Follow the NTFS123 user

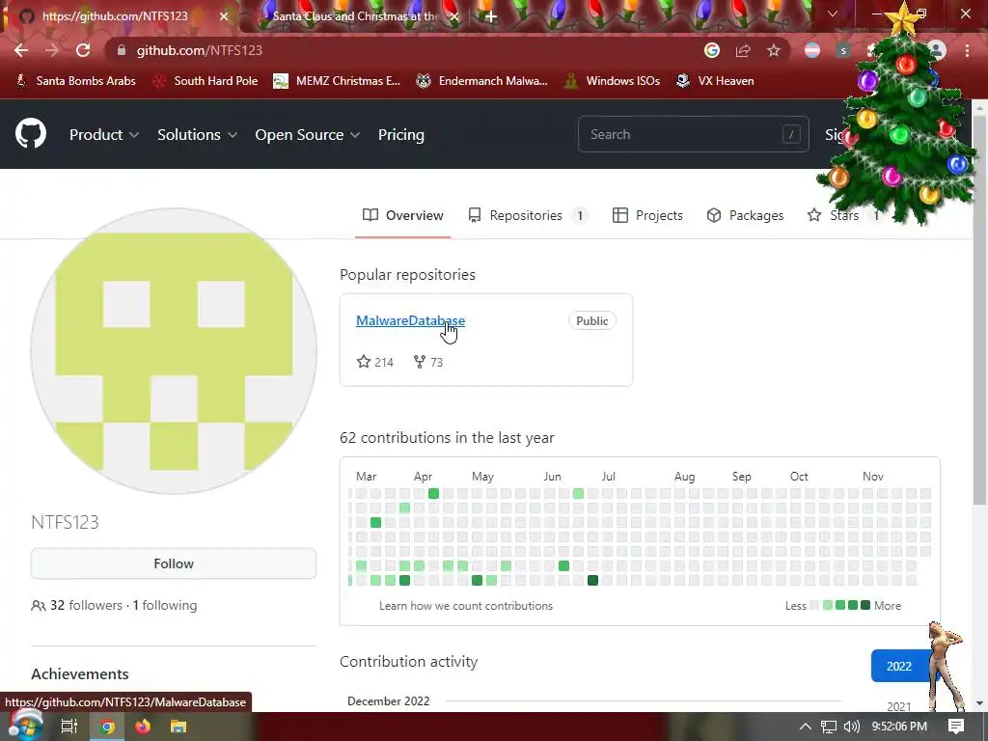coord(174,563)
